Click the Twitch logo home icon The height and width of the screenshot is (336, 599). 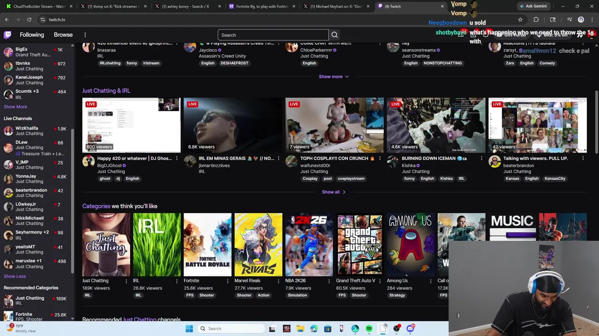coord(7,35)
